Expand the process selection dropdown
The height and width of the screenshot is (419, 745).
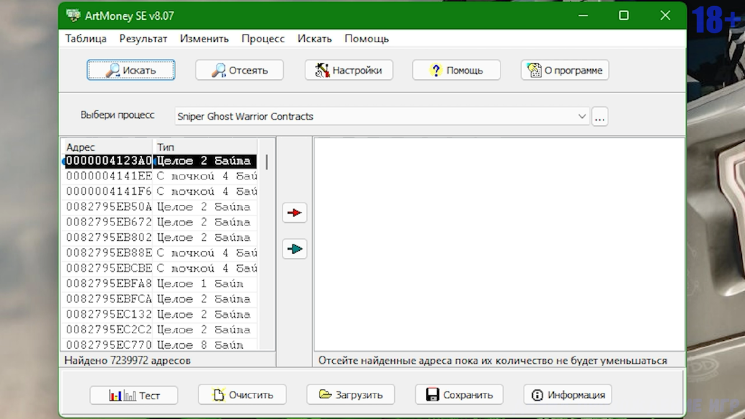point(582,116)
